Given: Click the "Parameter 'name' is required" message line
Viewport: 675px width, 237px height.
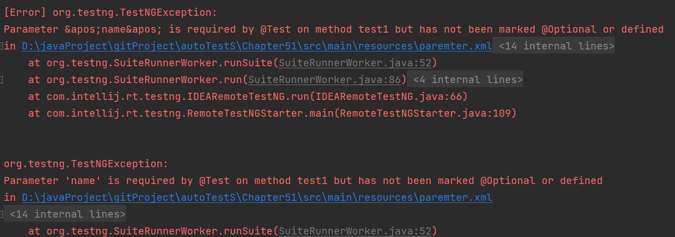Looking at the screenshot, I should pyautogui.click(x=303, y=181).
